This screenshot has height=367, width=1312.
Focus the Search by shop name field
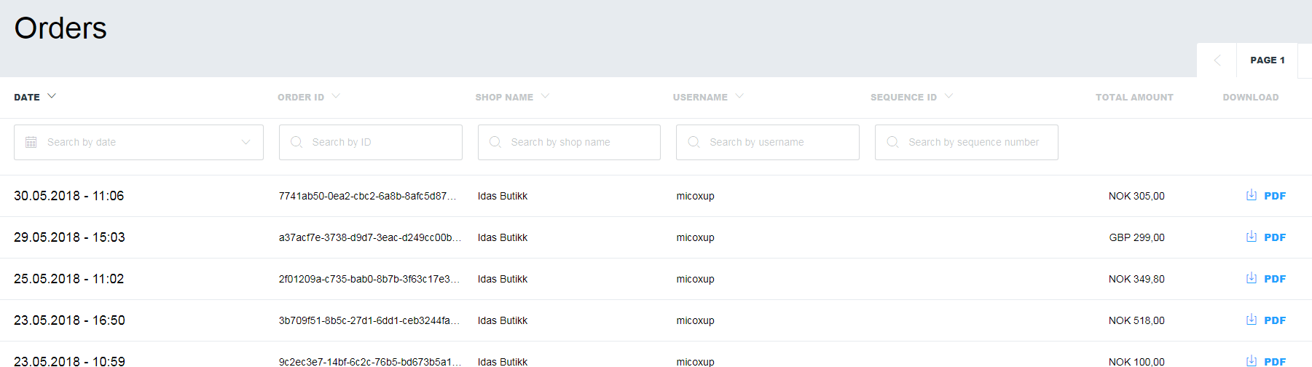[569, 142]
